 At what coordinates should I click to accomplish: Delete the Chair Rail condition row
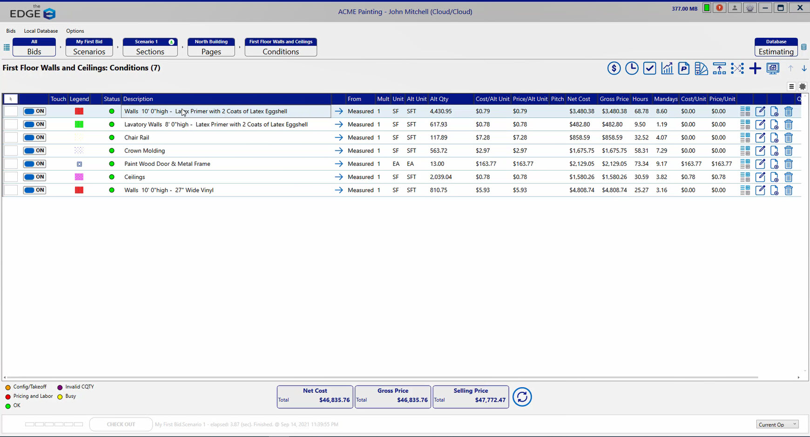click(789, 137)
